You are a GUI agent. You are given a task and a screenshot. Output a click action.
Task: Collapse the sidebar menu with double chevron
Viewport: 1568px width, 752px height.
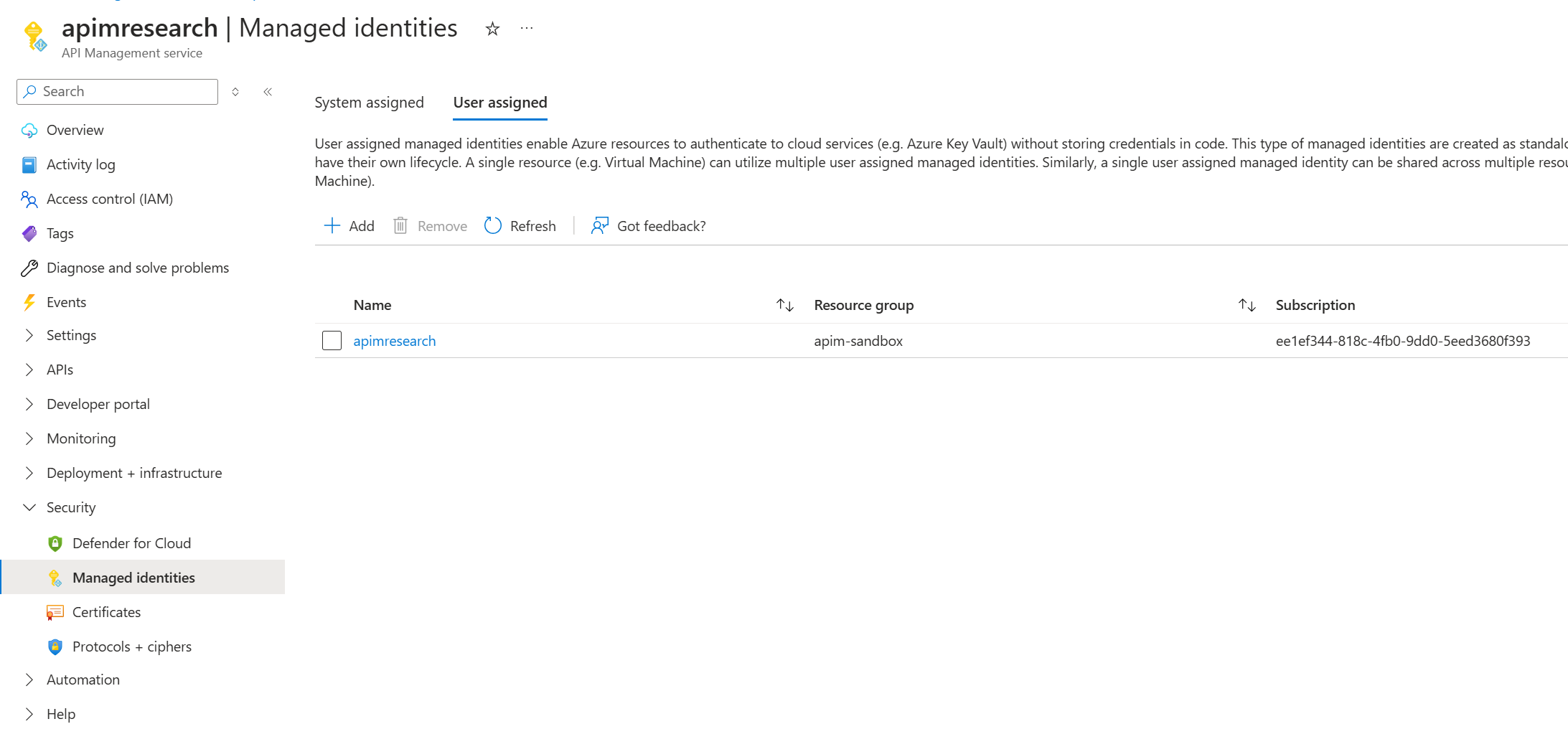268,92
